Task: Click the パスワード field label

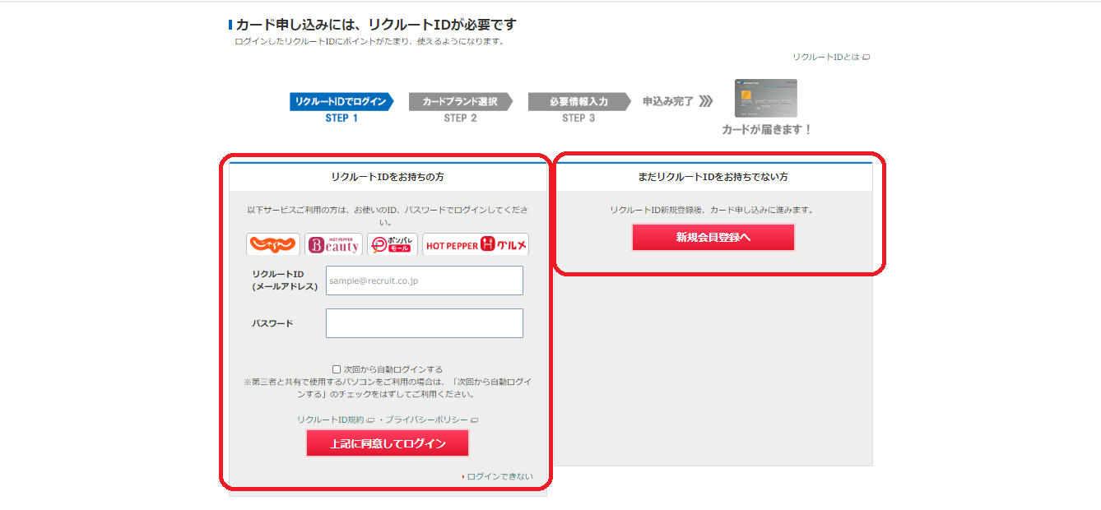Action: 272,323
